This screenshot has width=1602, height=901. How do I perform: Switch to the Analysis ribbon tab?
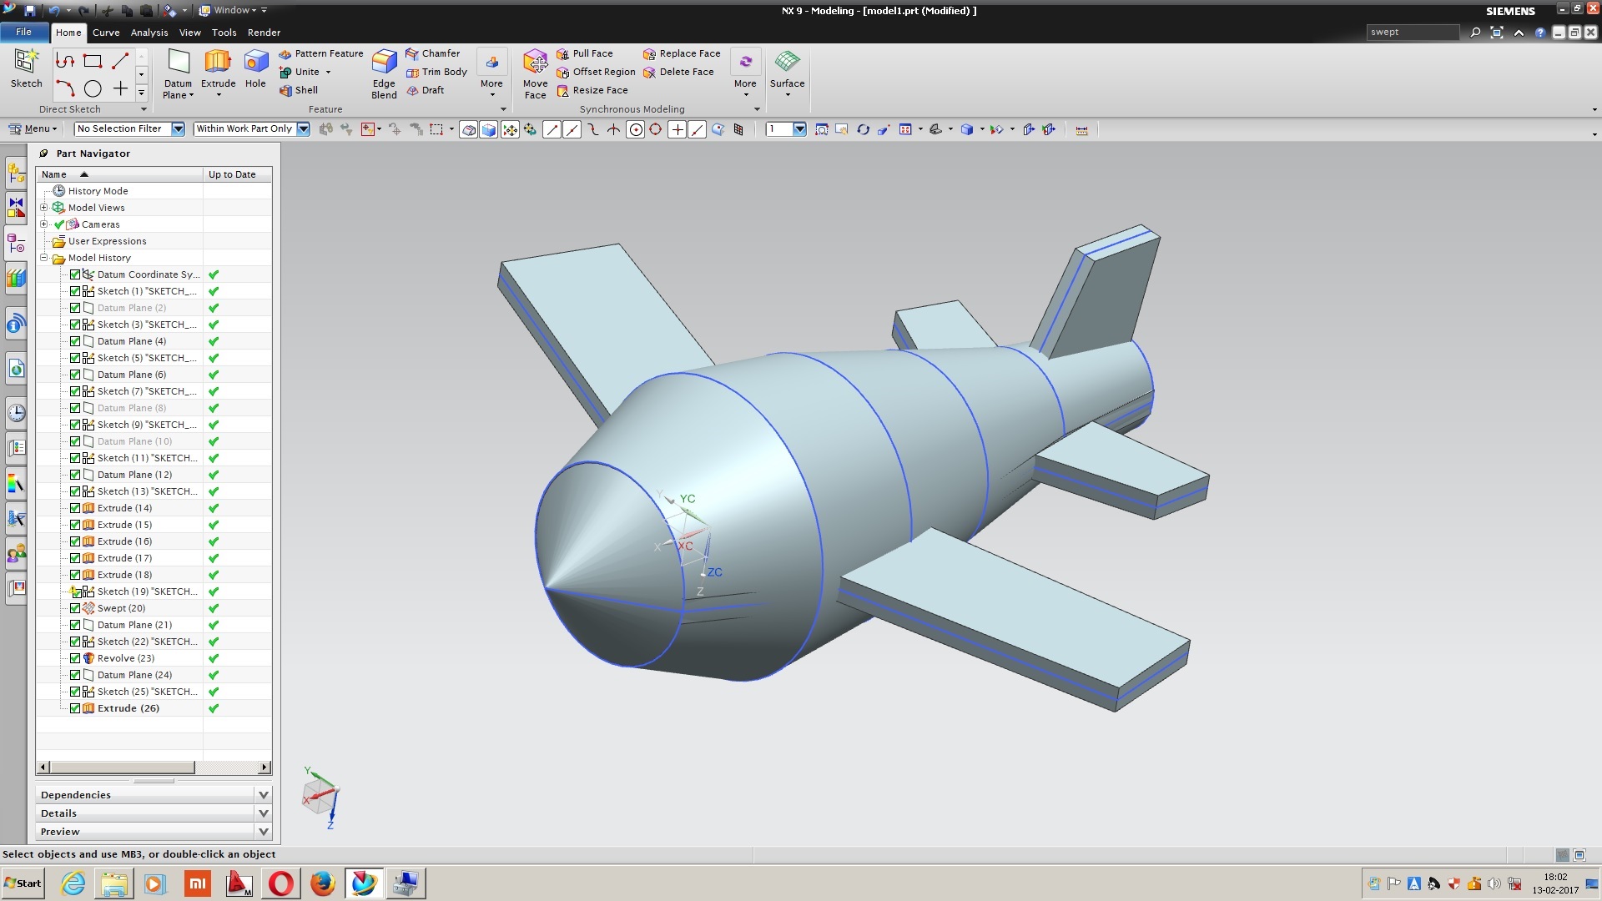click(149, 33)
